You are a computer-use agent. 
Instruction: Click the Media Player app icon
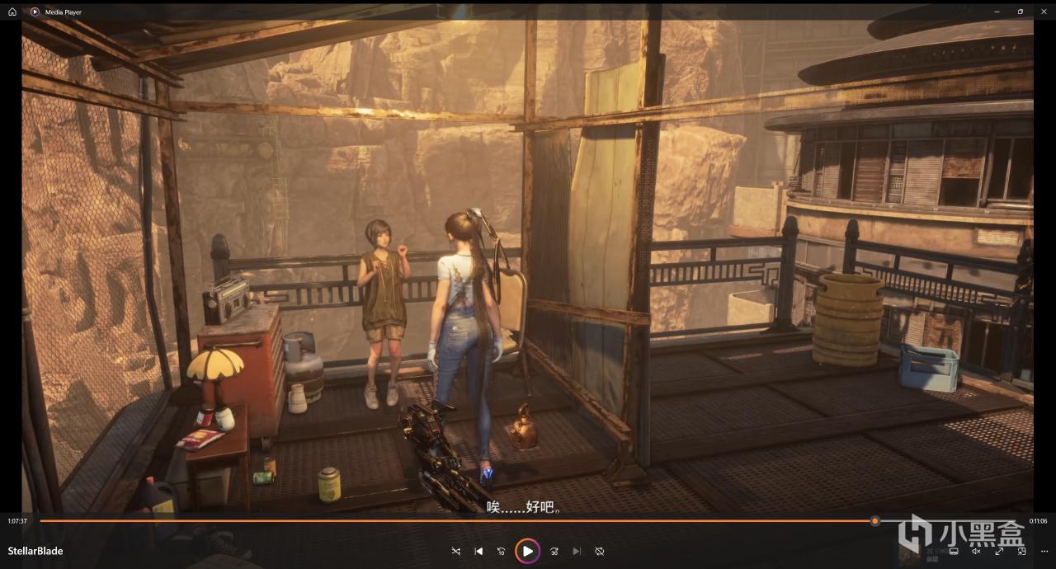tap(35, 12)
